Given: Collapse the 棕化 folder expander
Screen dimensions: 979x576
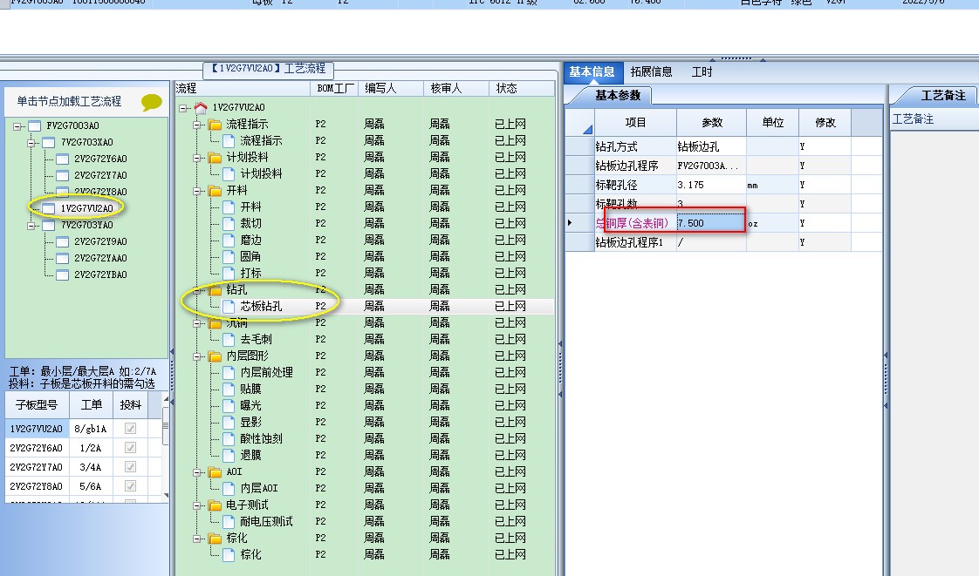Looking at the screenshot, I should tap(197, 539).
